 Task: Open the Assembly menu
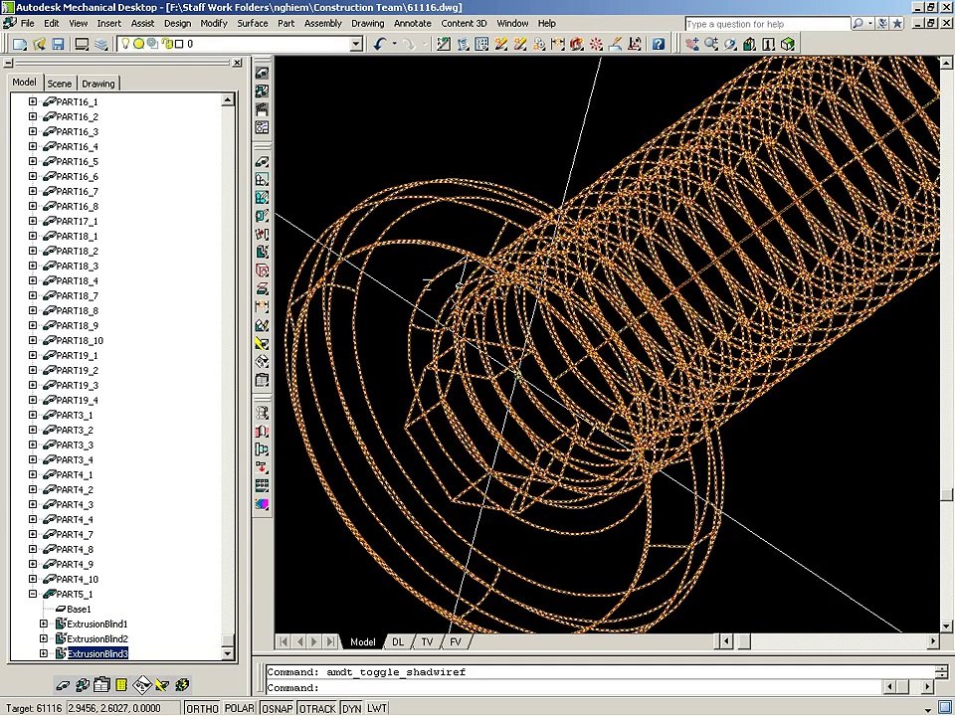tap(322, 23)
